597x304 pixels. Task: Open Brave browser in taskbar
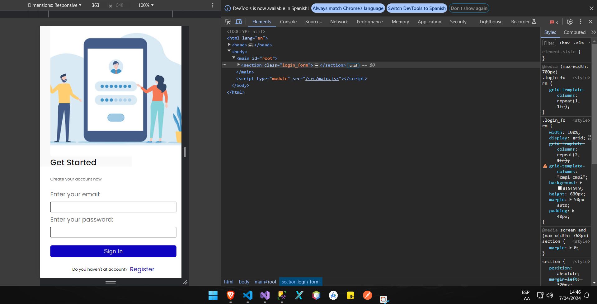pos(230,295)
